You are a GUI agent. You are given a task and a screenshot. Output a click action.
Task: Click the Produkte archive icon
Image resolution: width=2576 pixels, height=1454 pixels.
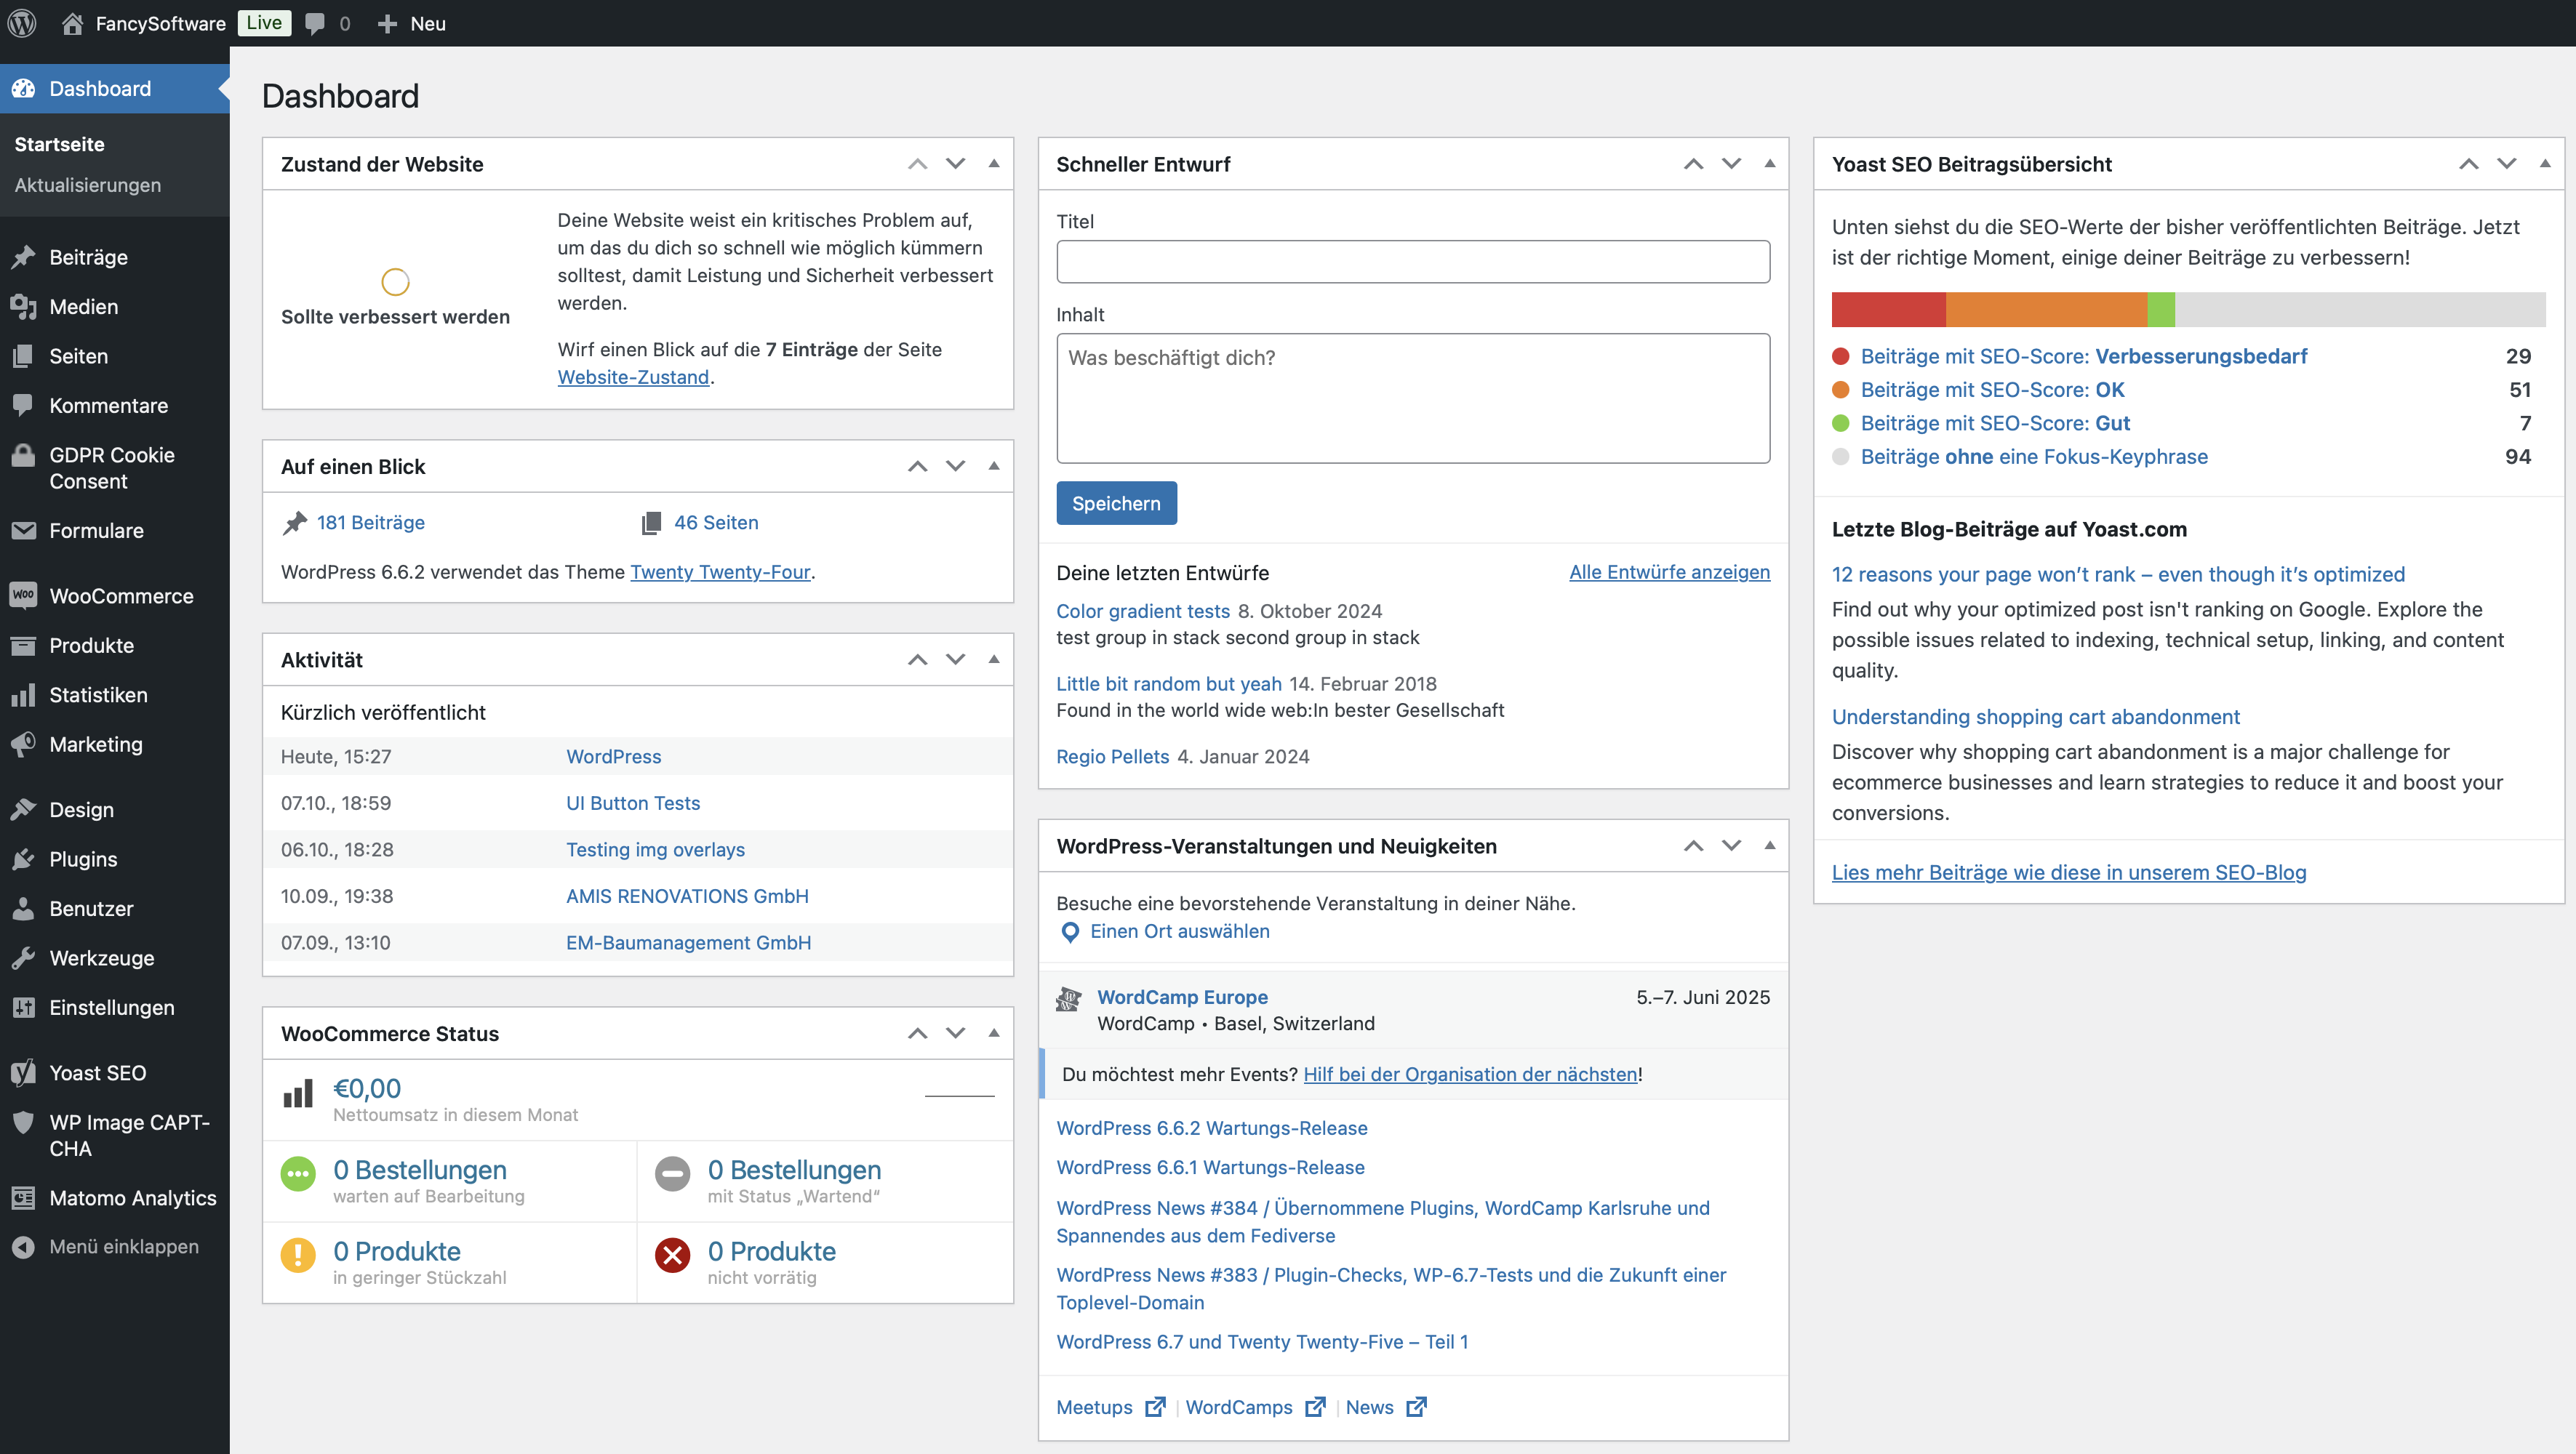click(x=24, y=646)
